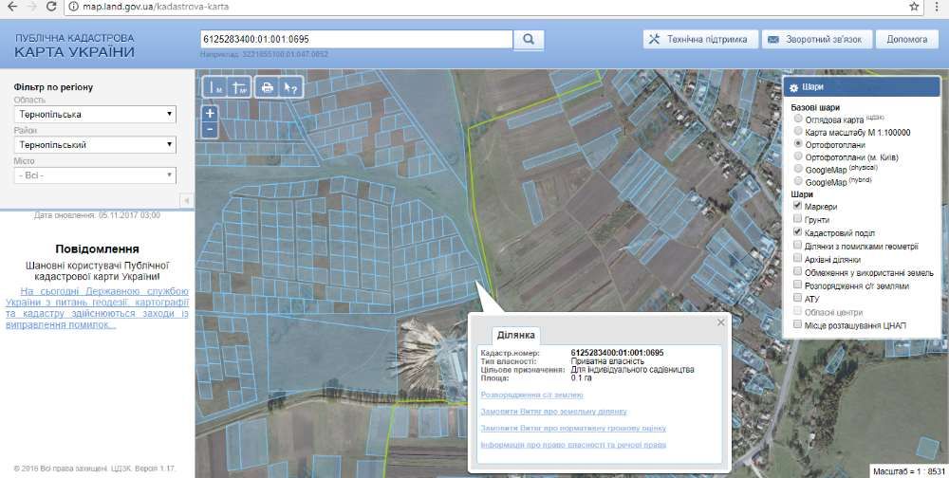Select the area measurement tool

[239, 87]
